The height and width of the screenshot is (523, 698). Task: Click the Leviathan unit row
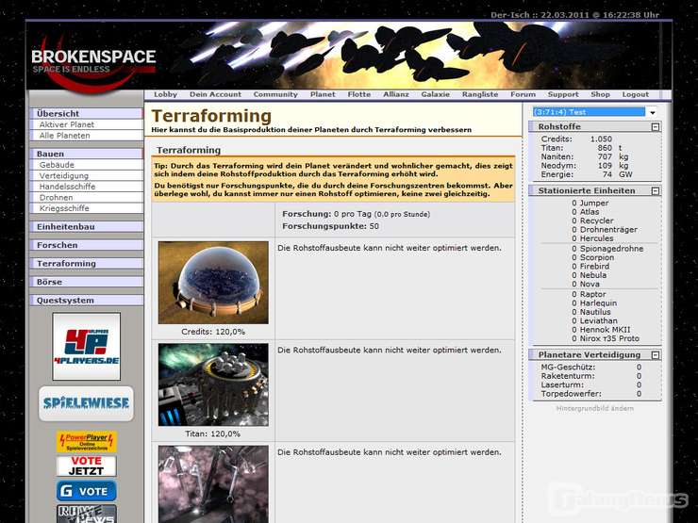pyautogui.click(x=595, y=320)
